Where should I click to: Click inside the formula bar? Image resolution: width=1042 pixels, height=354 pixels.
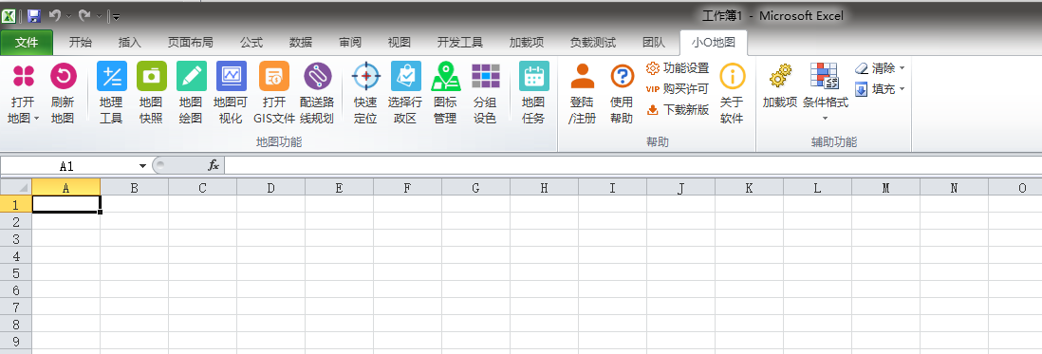633,165
